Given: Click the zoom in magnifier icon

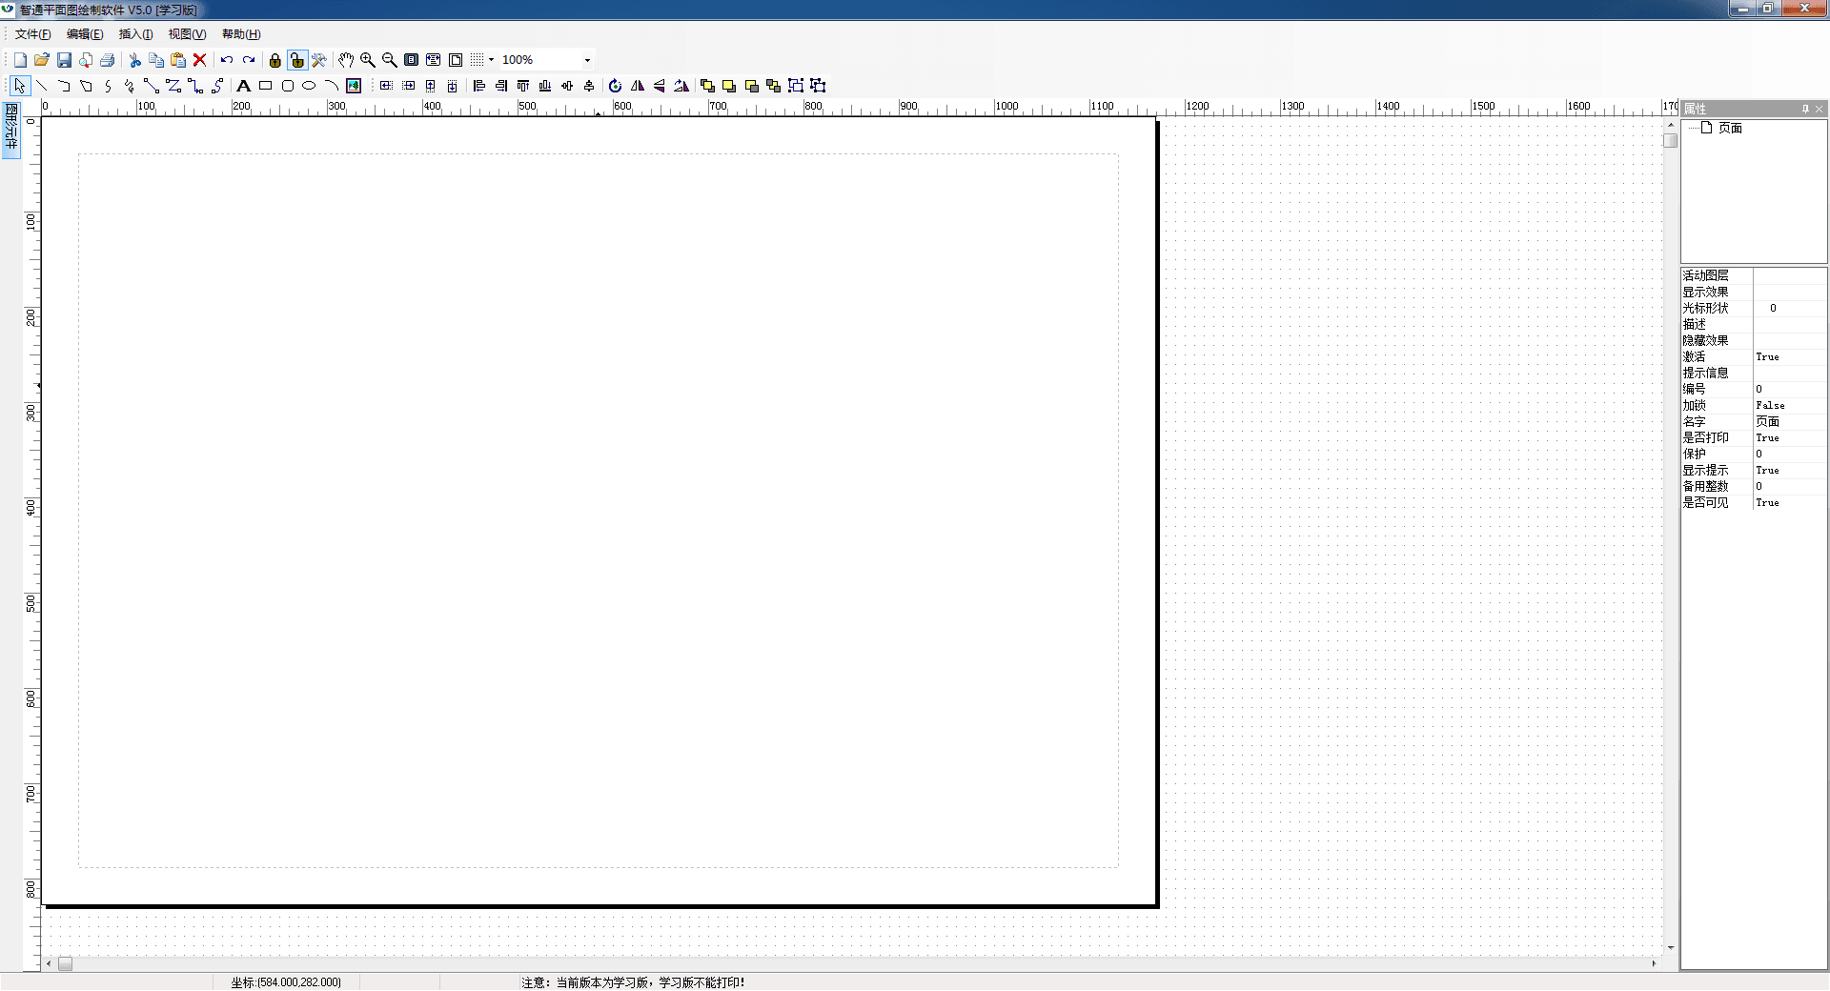Looking at the screenshot, I should (x=368, y=60).
